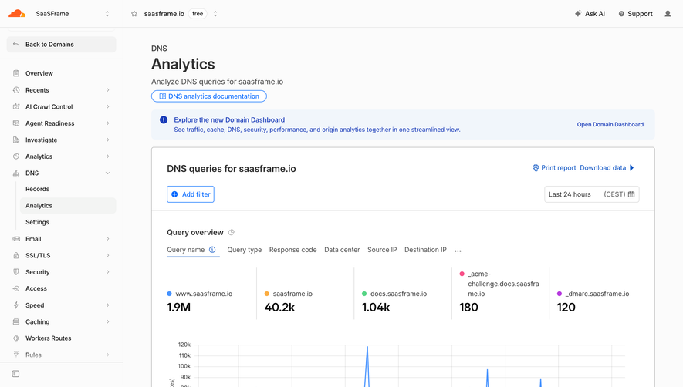This screenshot has height=387, width=683.
Task: Click the Email envelope icon
Action: pyautogui.click(x=16, y=239)
